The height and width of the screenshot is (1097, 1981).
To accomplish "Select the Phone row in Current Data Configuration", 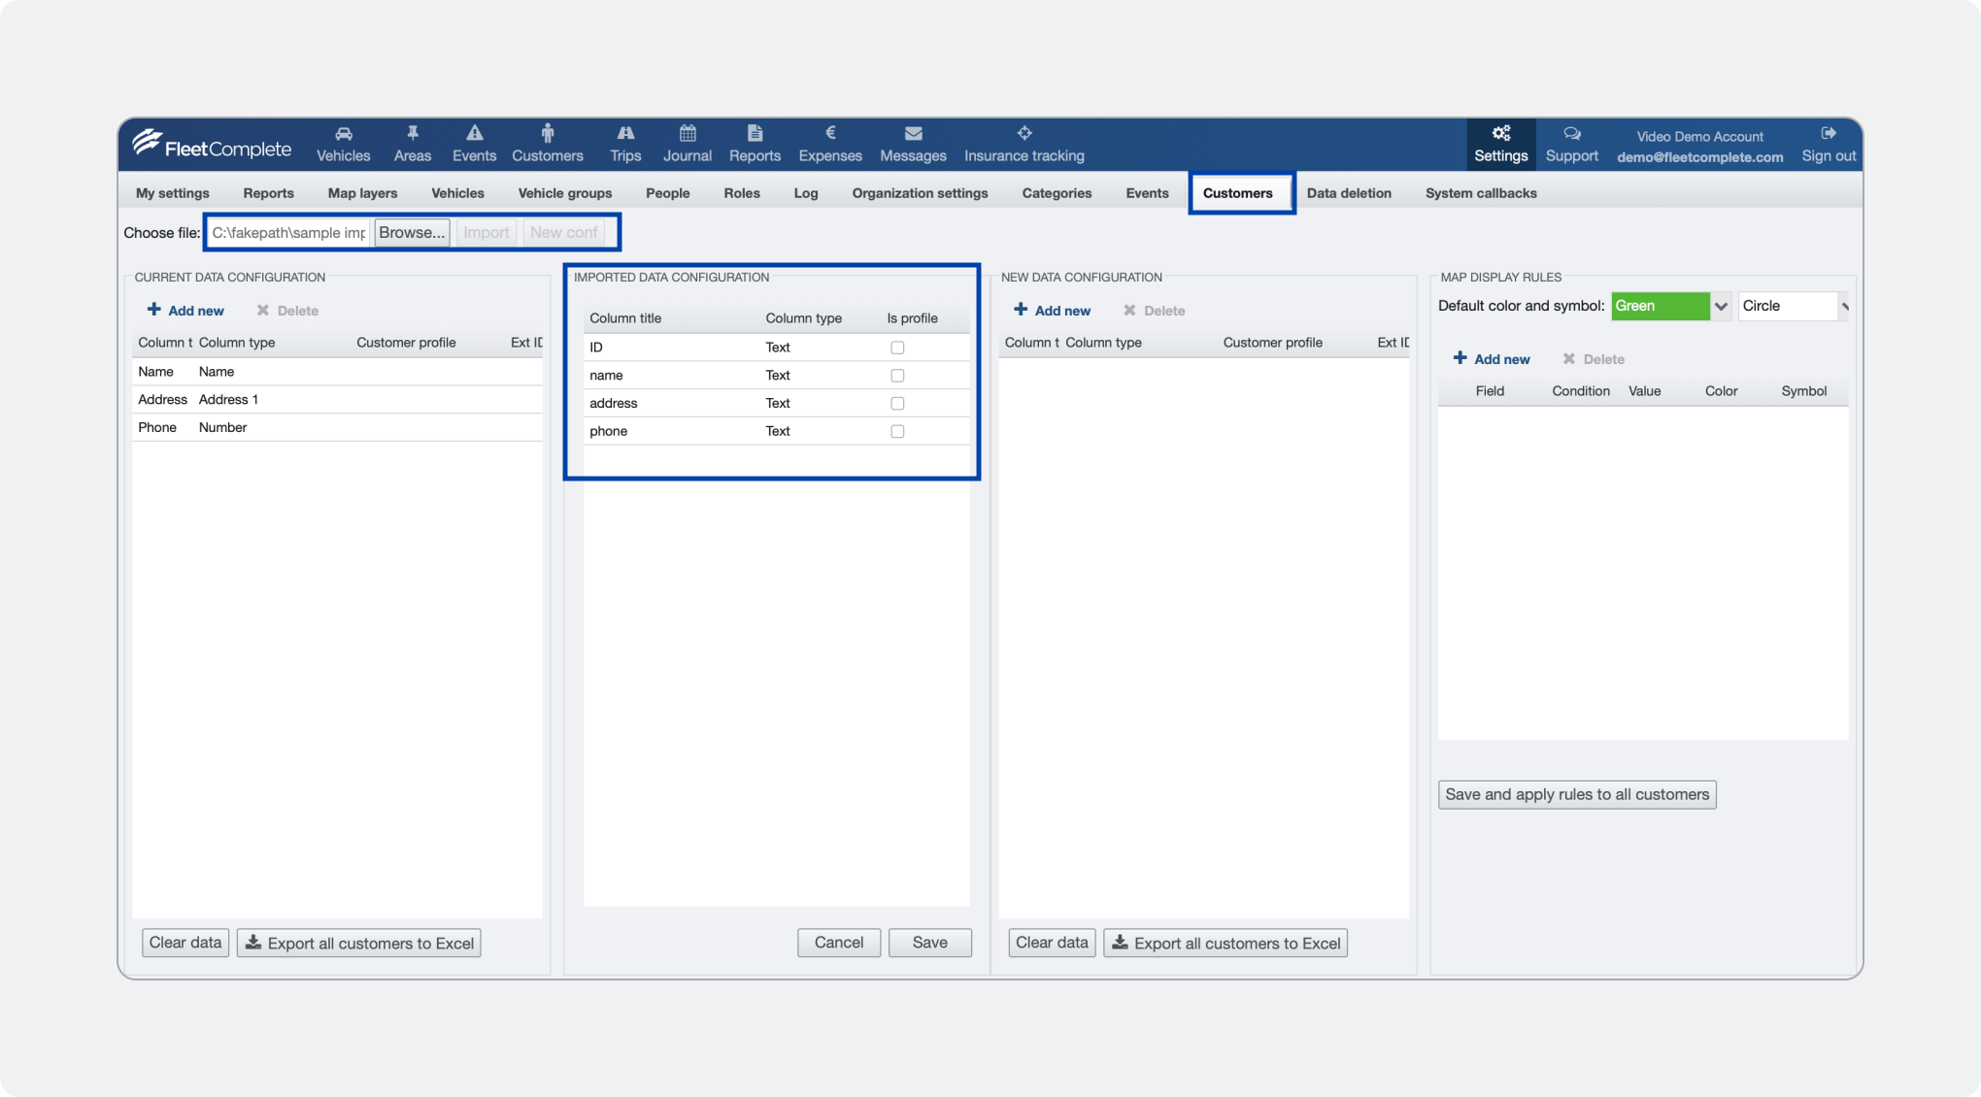I will click(x=337, y=427).
